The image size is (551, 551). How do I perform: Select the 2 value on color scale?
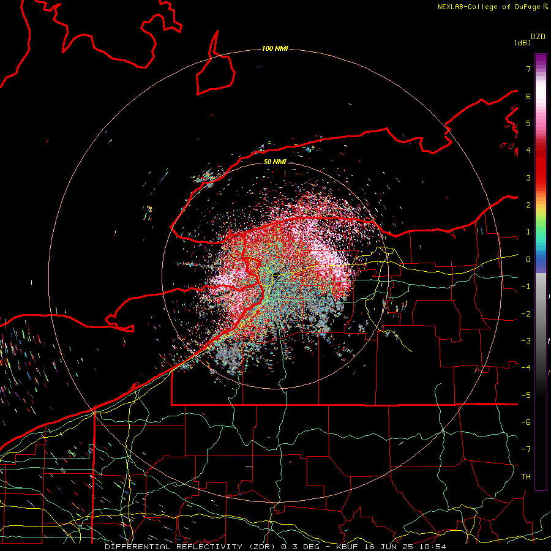(528, 205)
